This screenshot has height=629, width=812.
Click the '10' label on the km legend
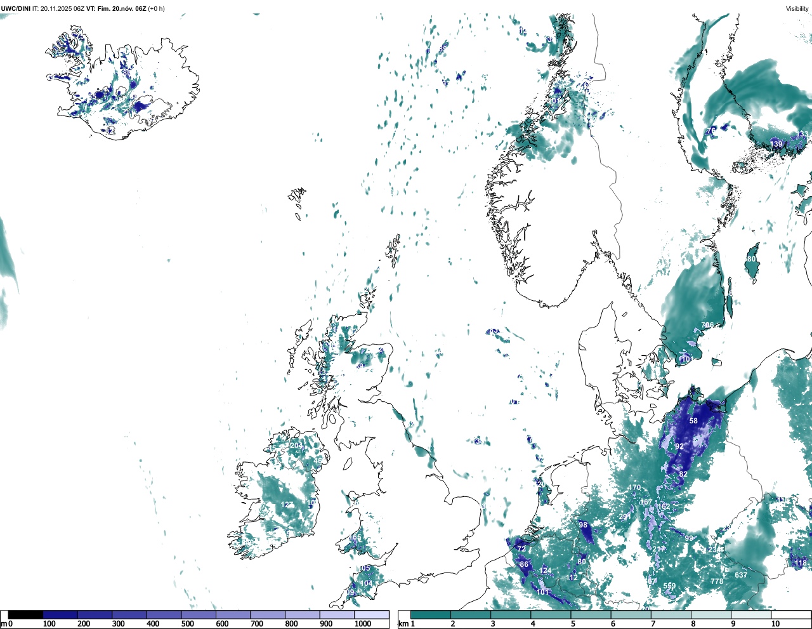(775, 624)
